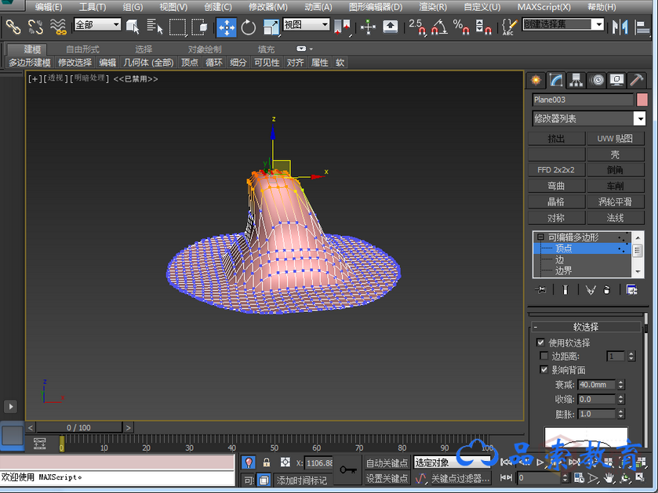This screenshot has width=658, height=493.
Task: Click the Link objects chain icon
Action: pyautogui.click(x=13, y=27)
